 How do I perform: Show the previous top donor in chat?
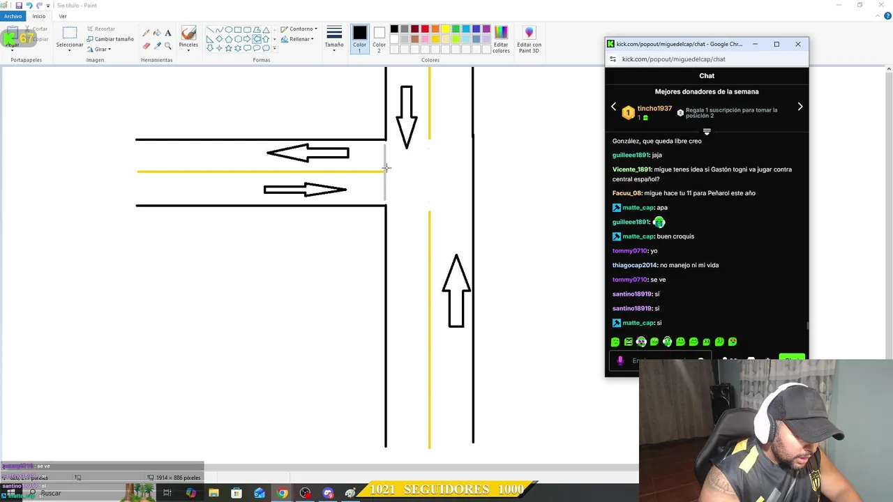(614, 107)
